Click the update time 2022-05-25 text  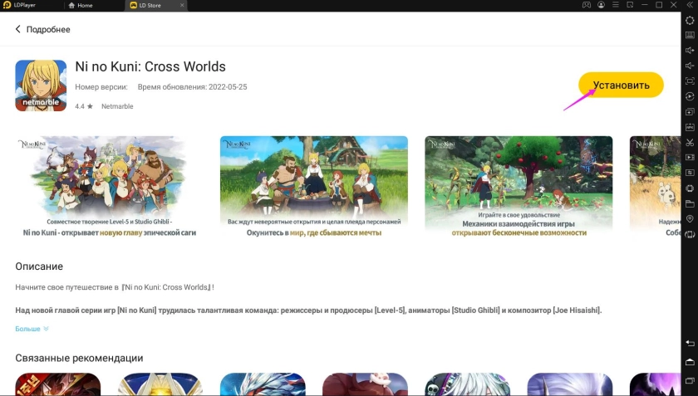[192, 87]
